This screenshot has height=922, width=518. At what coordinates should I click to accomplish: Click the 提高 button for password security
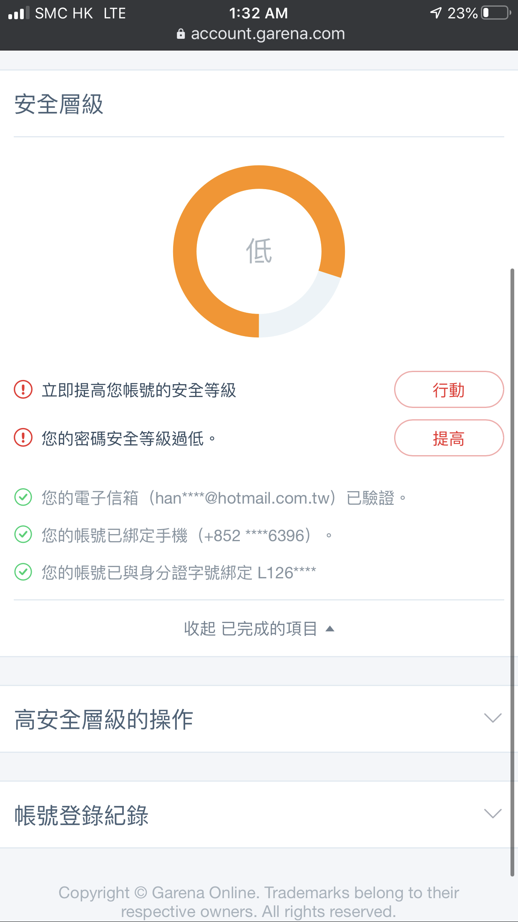tap(449, 438)
